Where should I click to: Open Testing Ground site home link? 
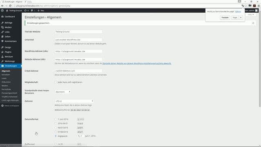click(14, 11)
